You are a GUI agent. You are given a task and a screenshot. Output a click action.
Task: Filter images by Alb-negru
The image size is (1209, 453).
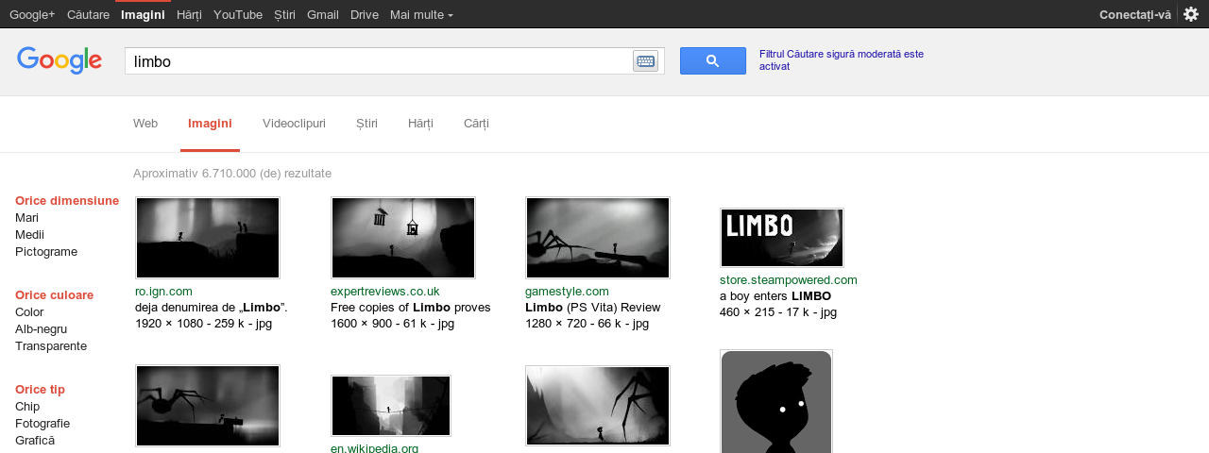[41, 329]
